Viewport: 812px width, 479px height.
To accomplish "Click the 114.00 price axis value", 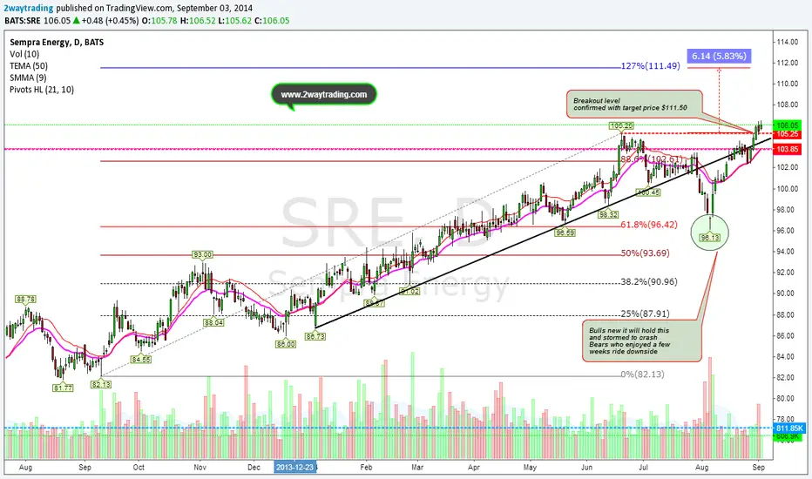I will click(787, 42).
